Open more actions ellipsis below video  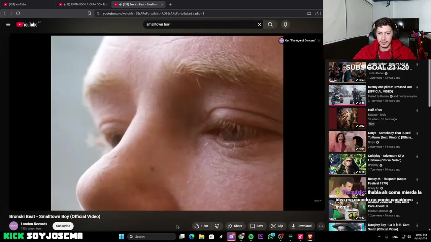pyautogui.click(x=321, y=226)
